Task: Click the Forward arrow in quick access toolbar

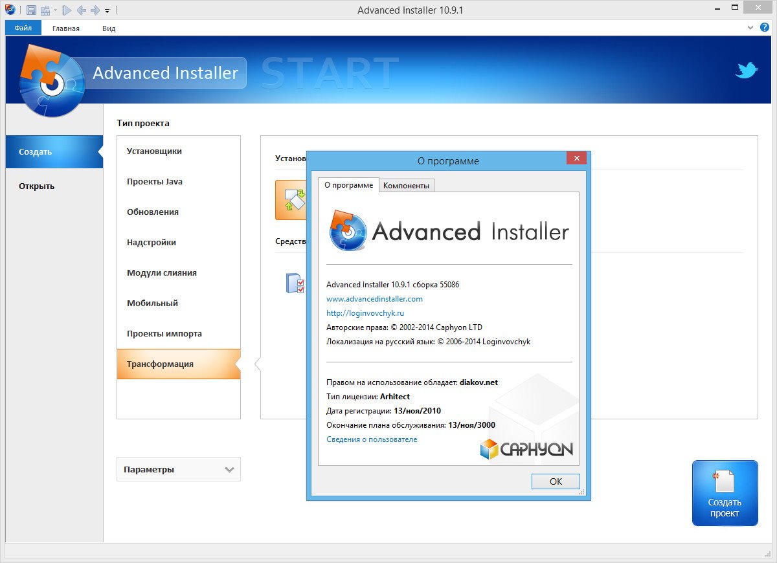Action: tap(95, 10)
